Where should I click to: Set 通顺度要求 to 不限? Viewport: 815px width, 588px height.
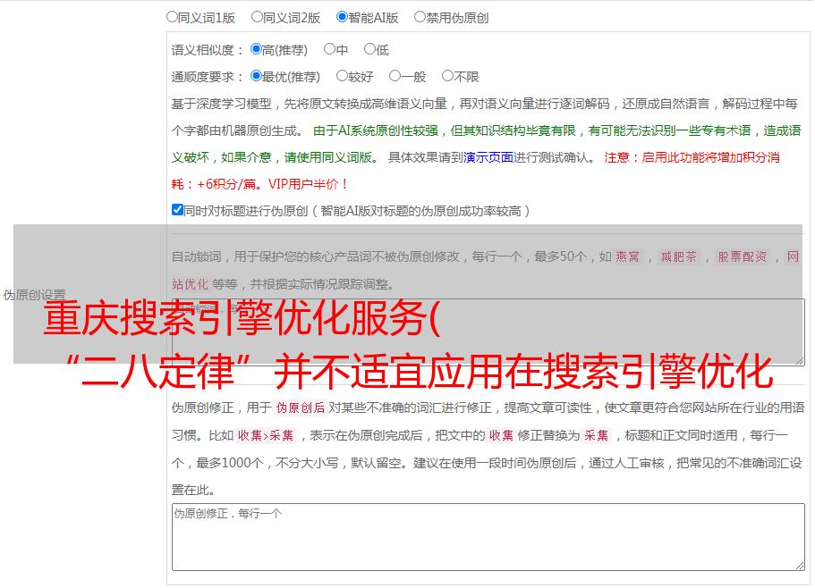[447, 76]
